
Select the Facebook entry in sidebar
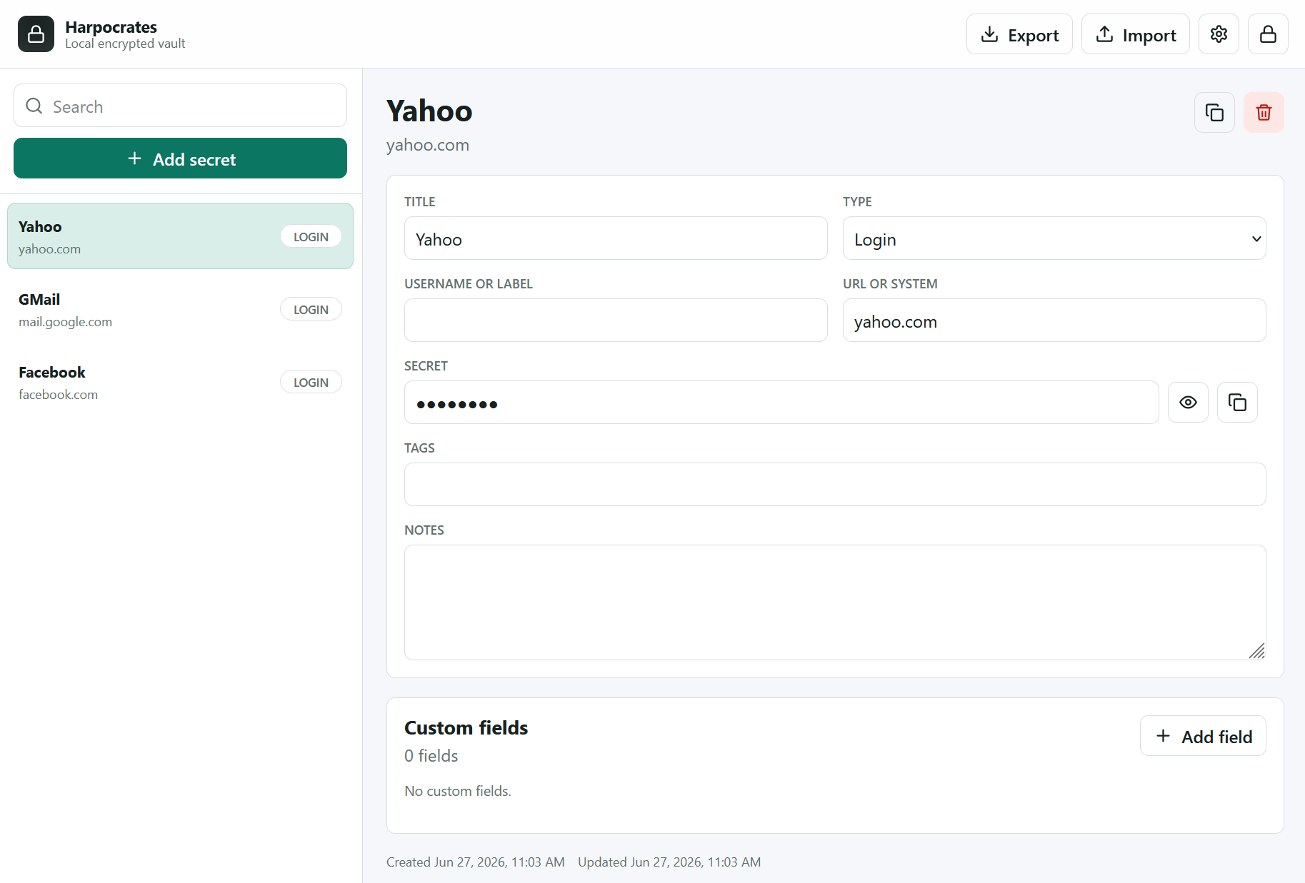(180, 382)
